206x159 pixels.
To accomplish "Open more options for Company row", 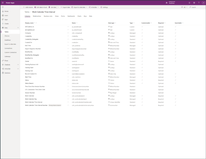I will click(x=68, y=33).
